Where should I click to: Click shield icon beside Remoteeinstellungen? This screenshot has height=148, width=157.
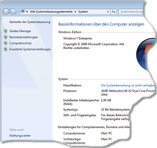coord(6,37)
